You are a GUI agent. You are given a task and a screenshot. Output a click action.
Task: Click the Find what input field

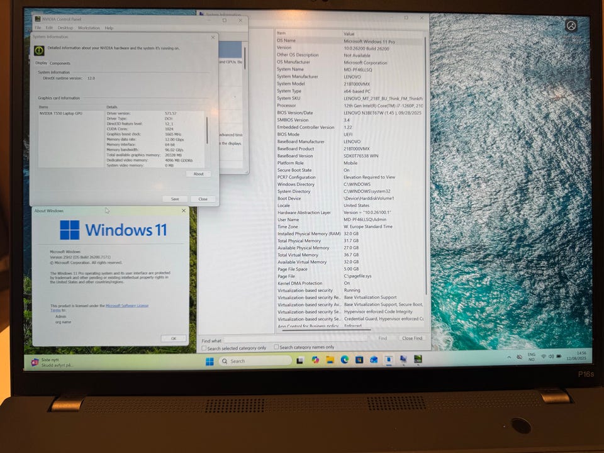click(295, 339)
